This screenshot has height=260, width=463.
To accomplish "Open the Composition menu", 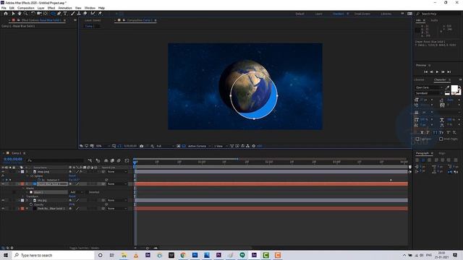I will pos(26,8).
